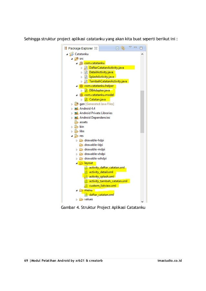
Task: Click the SplashActivity.java file icon
Action: (86, 77)
